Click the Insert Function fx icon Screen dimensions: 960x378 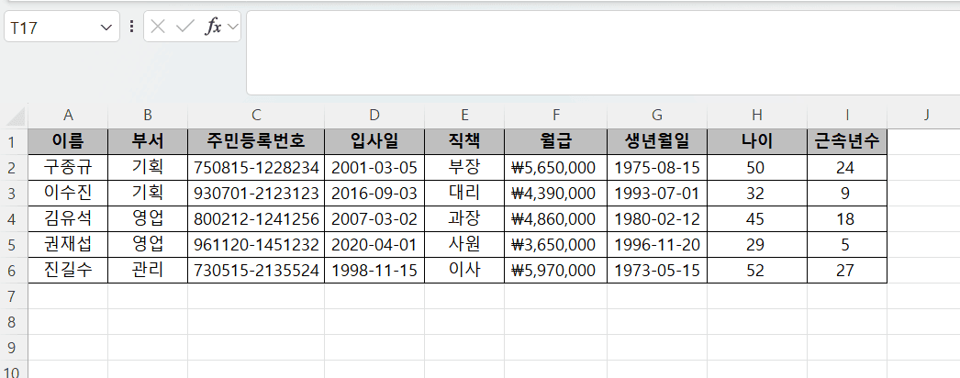pyautogui.click(x=213, y=27)
